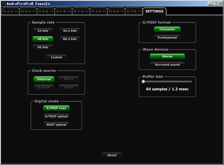Open the About dialog

tap(112, 155)
